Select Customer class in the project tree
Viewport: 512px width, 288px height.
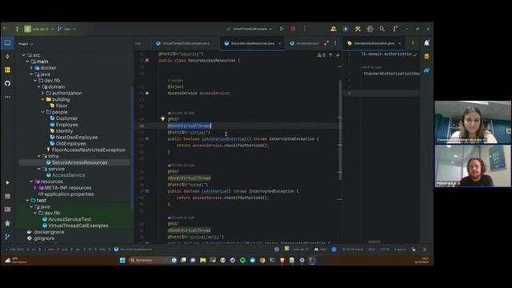click(66, 118)
